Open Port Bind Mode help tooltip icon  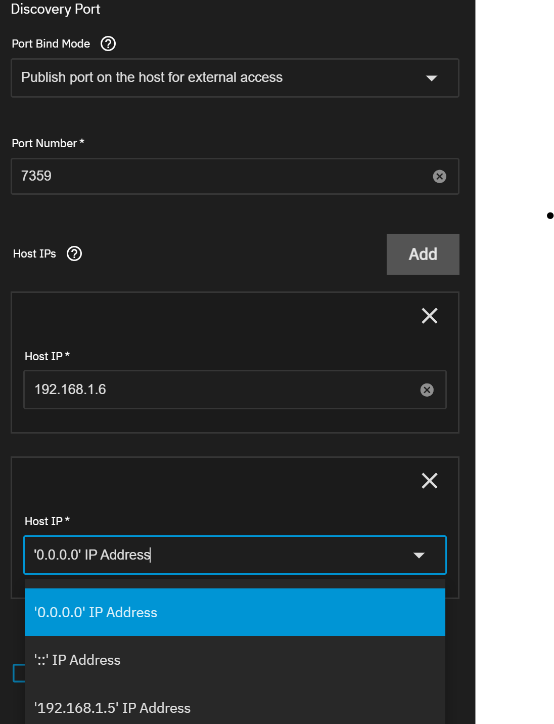[x=108, y=44]
